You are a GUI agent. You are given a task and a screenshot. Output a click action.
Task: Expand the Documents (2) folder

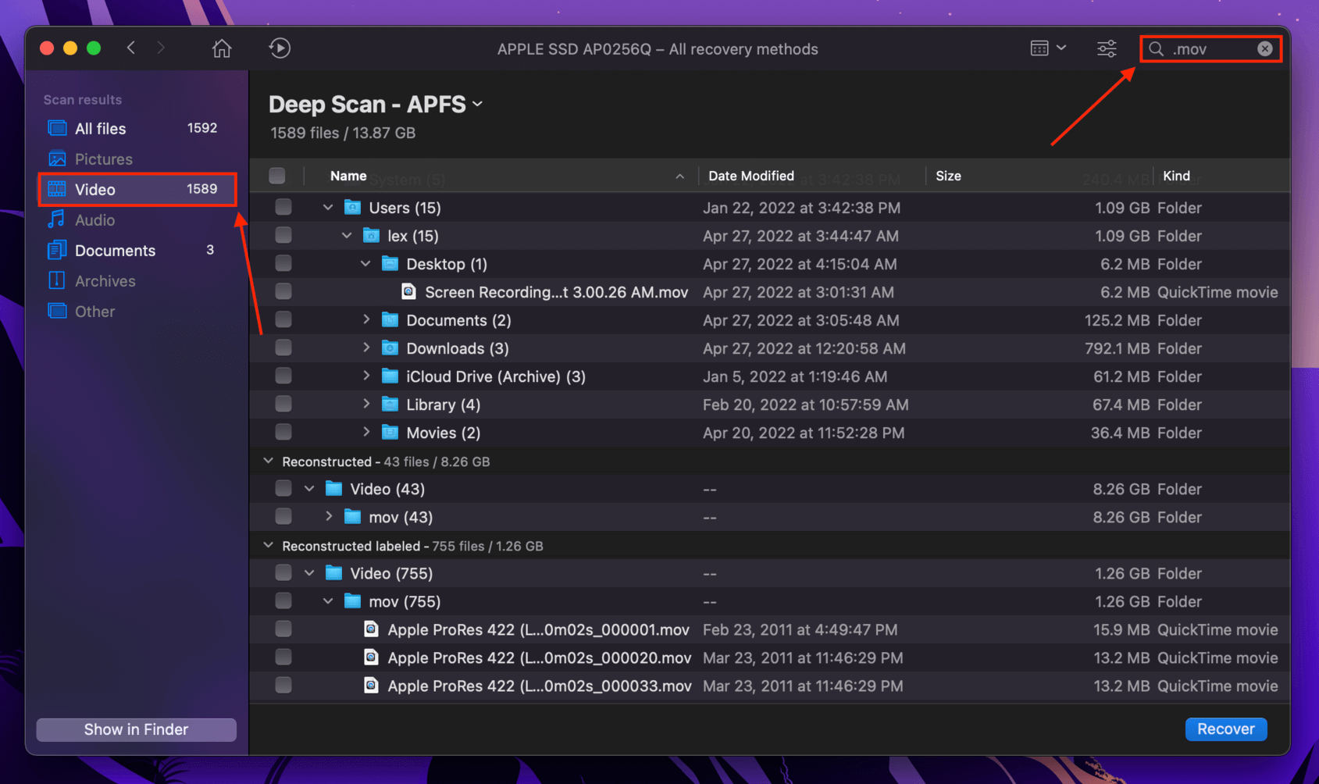pyautogui.click(x=365, y=319)
